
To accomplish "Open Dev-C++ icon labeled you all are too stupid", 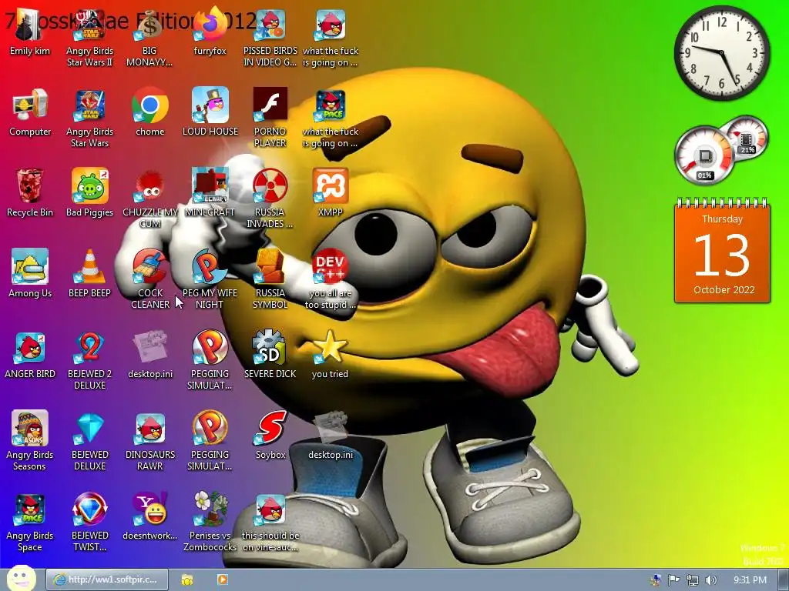I will [330, 279].
